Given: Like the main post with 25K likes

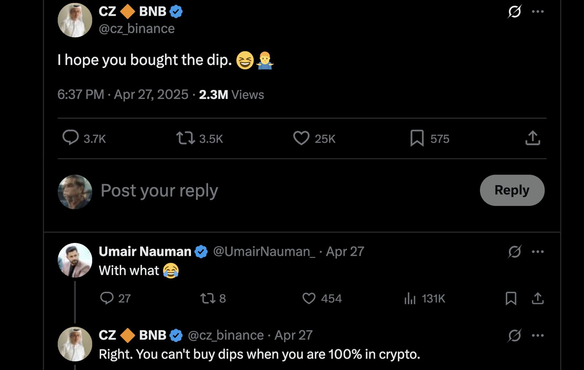Looking at the screenshot, I should click(x=301, y=138).
